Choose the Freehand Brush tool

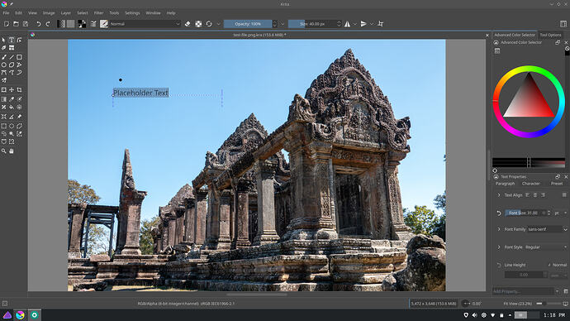4,57
